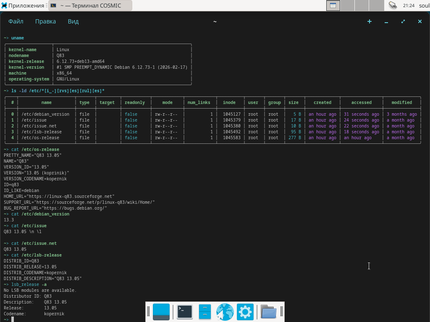Image resolution: width=430 pixels, height=322 pixels.
Task: Focus the terminal prompt at the cursor
Action: click(13, 319)
